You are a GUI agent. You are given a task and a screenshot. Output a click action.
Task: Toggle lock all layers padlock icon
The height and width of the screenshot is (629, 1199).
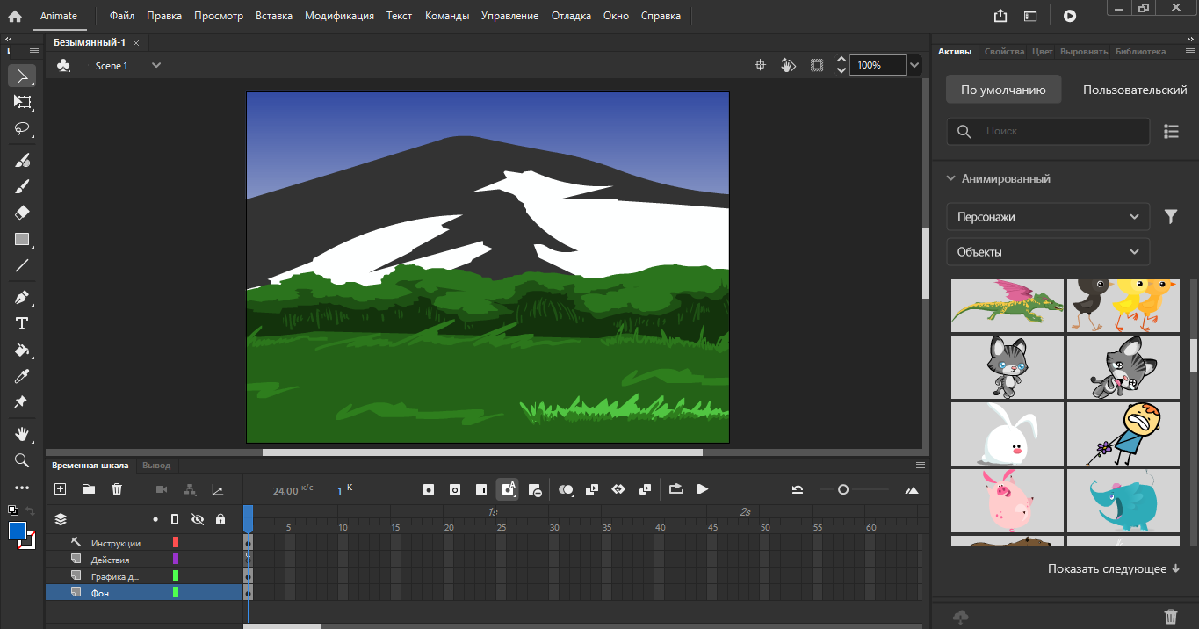pyautogui.click(x=220, y=519)
